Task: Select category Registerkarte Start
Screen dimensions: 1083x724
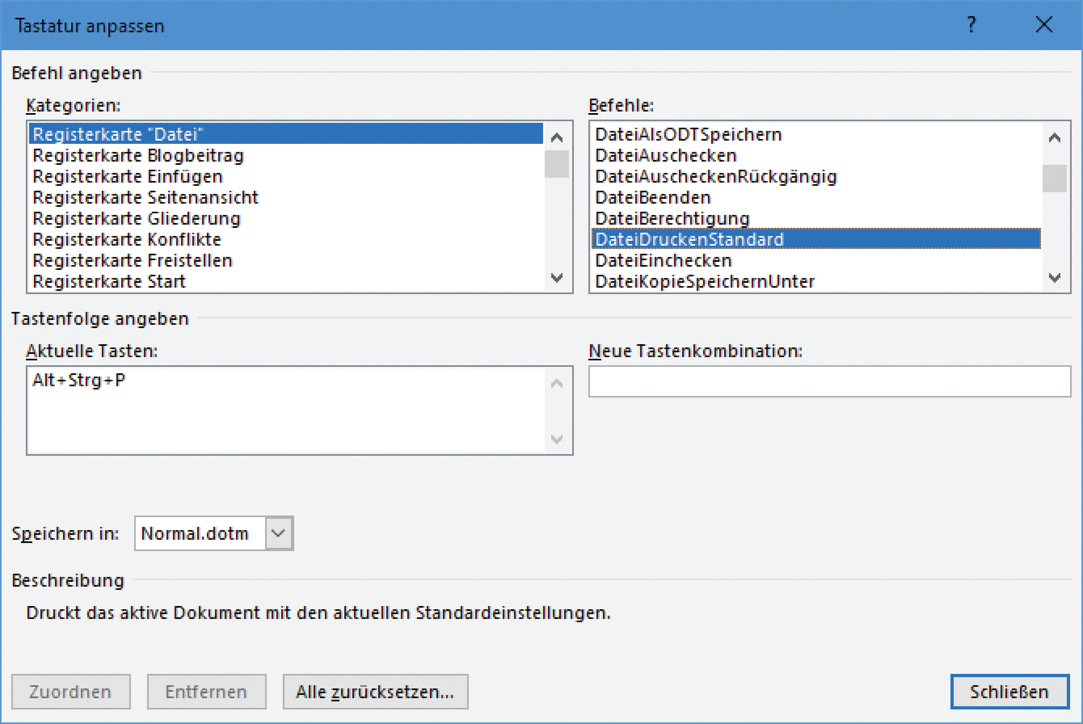Action: 109,282
